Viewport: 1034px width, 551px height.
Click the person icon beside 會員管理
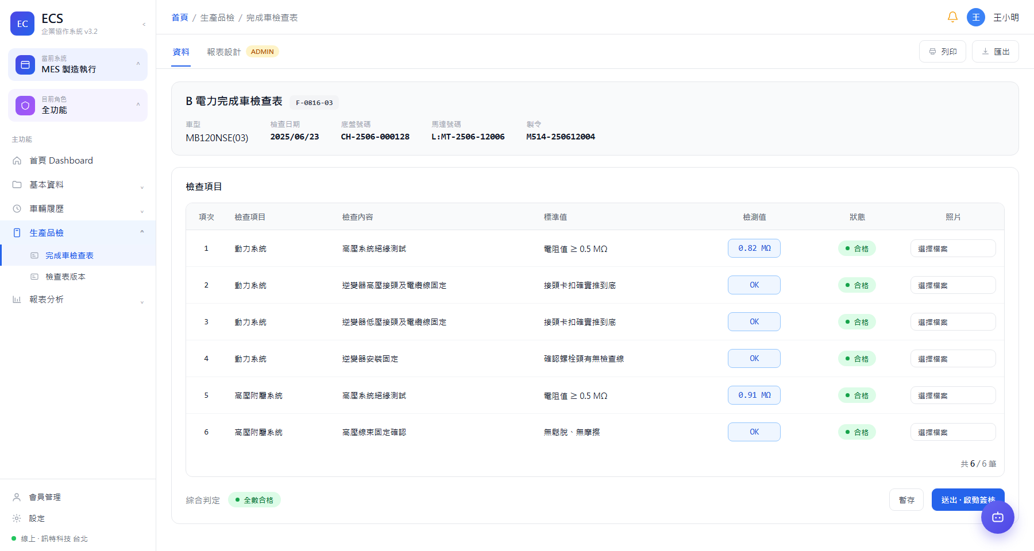17,497
